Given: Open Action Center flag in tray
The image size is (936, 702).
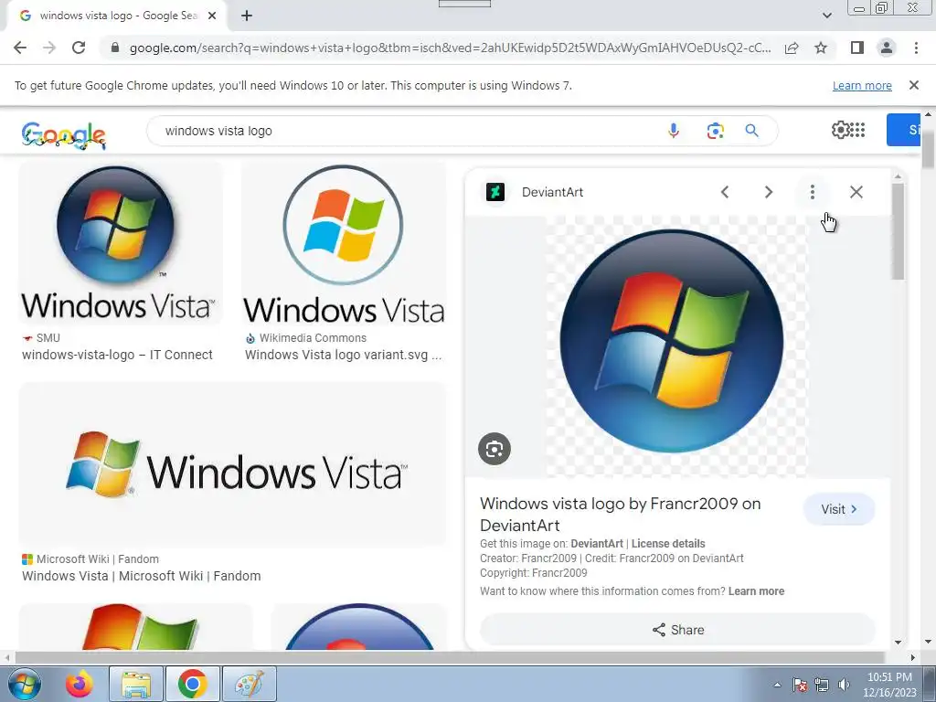Looking at the screenshot, I should pos(800,685).
